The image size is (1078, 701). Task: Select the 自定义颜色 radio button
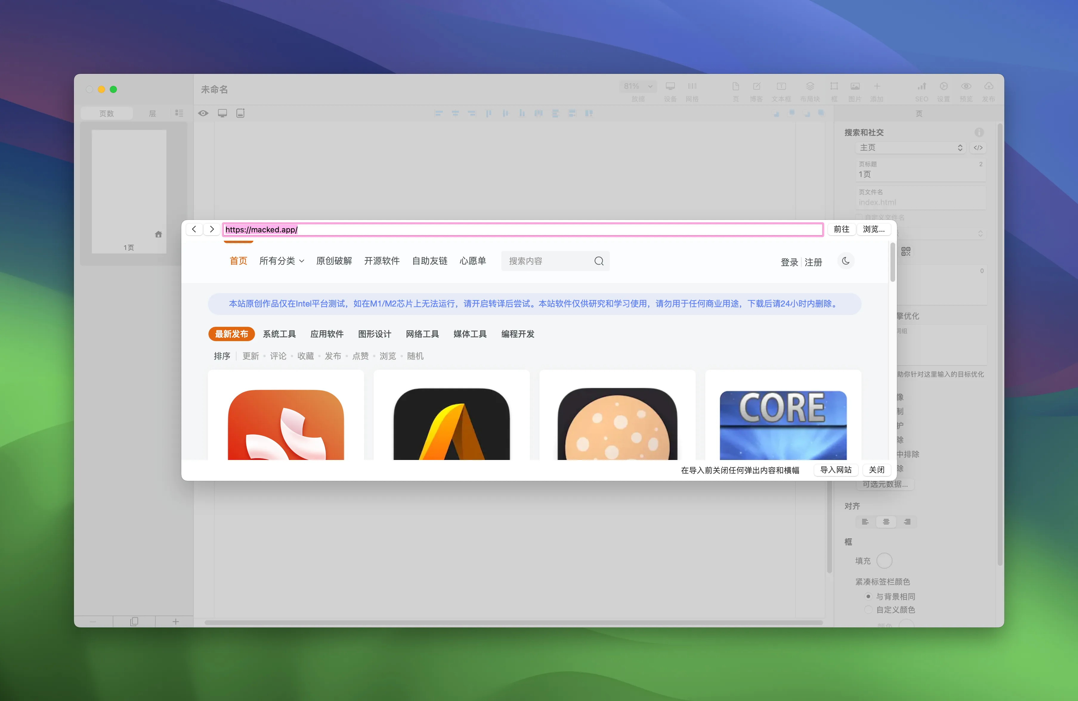tap(868, 609)
